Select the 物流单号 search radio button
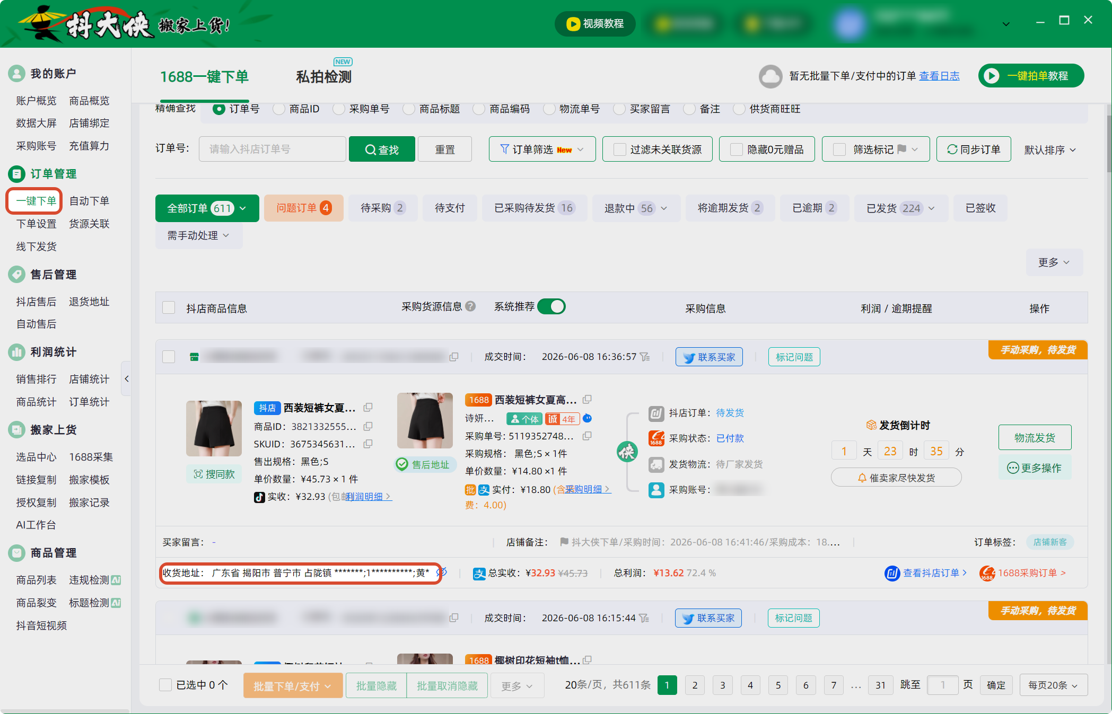1112x714 pixels. [549, 109]
